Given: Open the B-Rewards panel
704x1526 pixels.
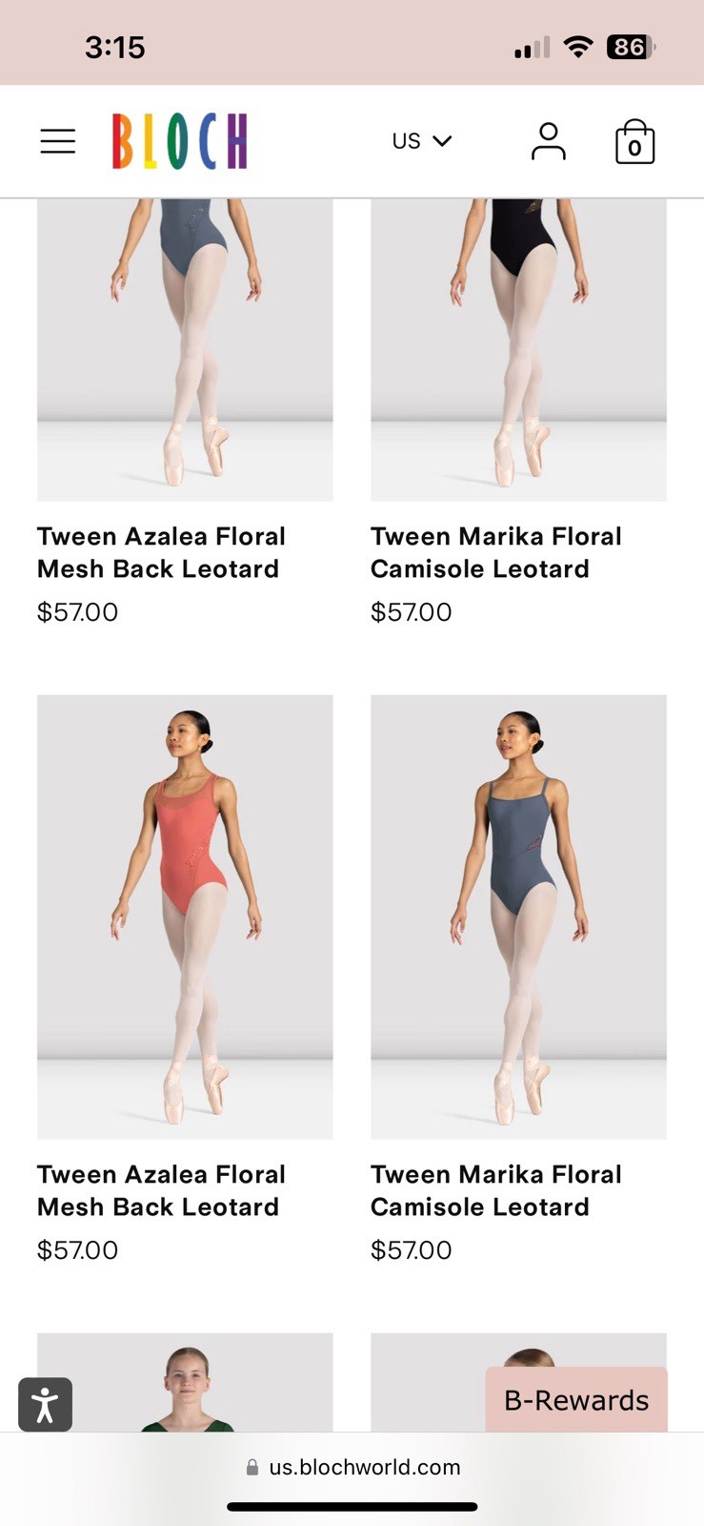Looking at the screenshot, I should pyautogui.click(x=576, y=1399).
